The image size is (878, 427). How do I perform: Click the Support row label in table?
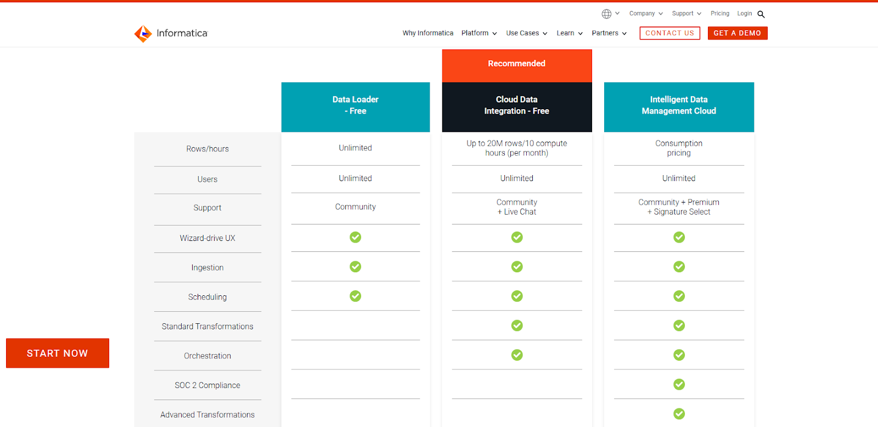(x=207, y=208)
